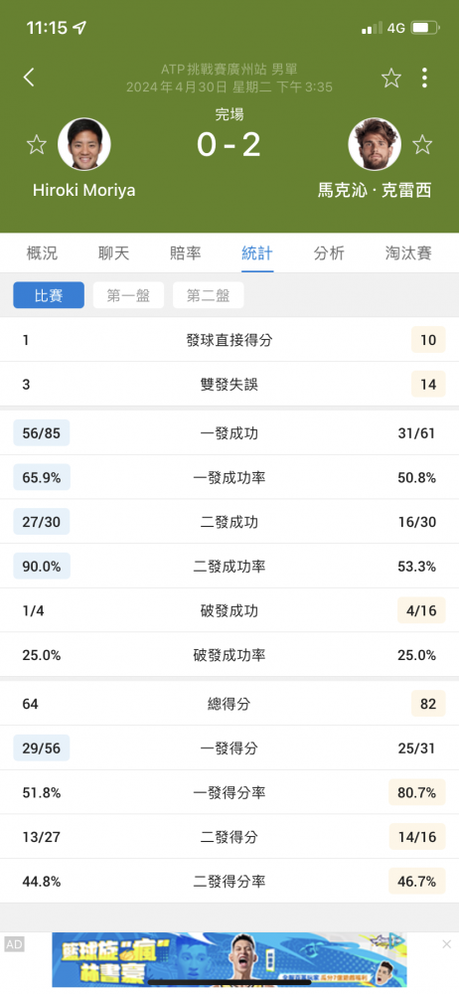Tap the ATP 挑戰賽廣州站 tournament title

(x=229, y=70)
